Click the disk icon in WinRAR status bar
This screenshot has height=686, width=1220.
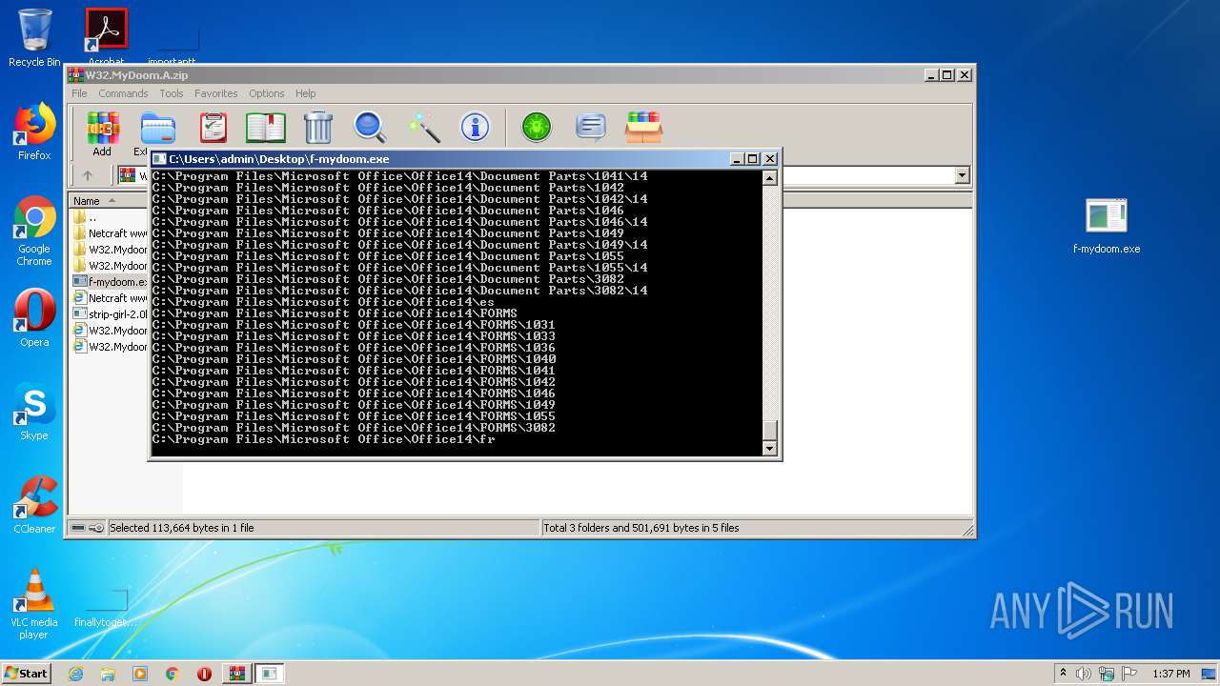pyautogui.click(x=78, y=528)
